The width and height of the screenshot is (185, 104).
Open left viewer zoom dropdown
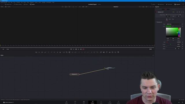[2, 7]
